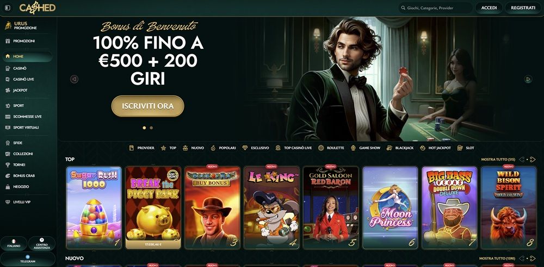This screenshot has height=267, width=544.
Task: Select the Roulette category filter
Action: (331, 148)
